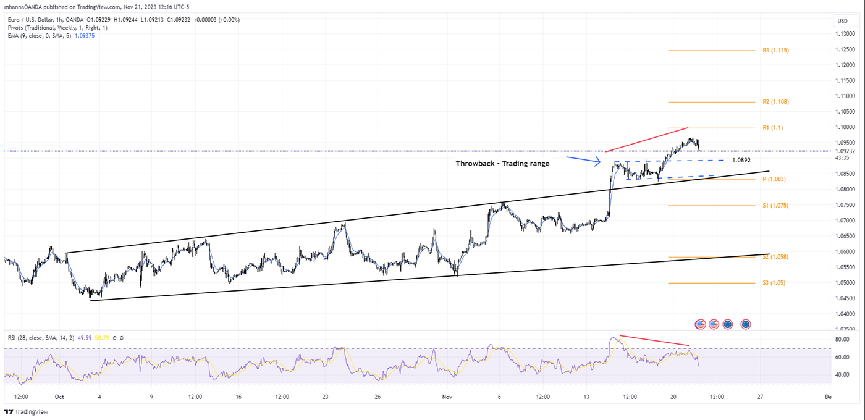Viewport: 865px width, 420px height.
Task: Open the rightmost EU flag event icon
Action: coord(746,324)
